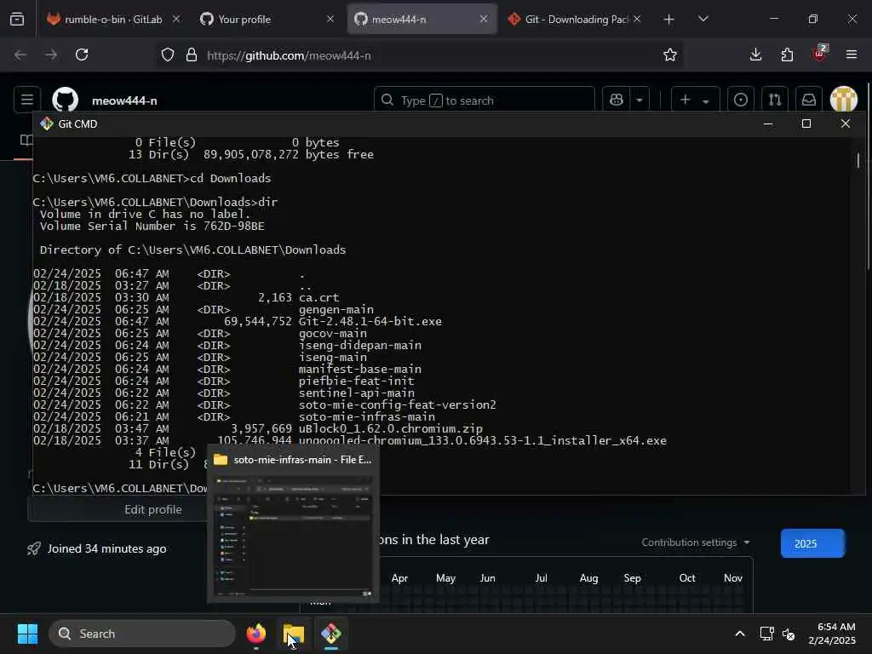Viewport: 872px width, 654px height.
Task: Open meow444-n username link in header
Action: pos(124,100)
